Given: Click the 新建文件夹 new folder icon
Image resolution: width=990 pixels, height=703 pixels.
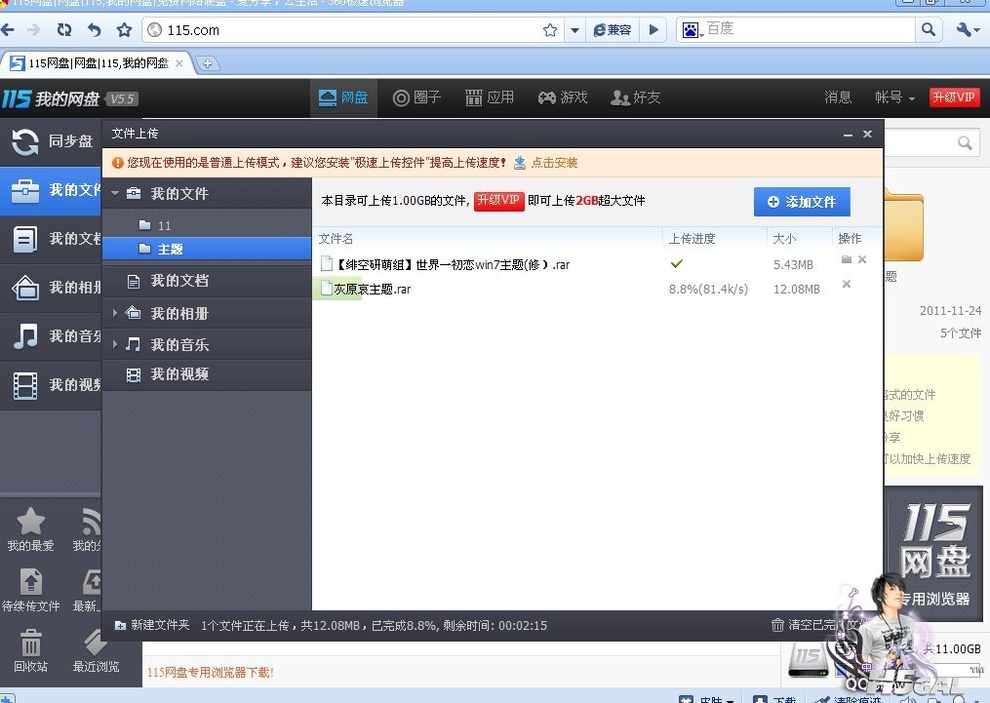Looking at the screenshot, I should point(120,625).
